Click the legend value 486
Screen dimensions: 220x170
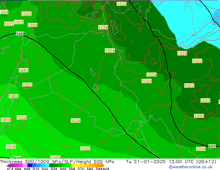pos(18,169)
